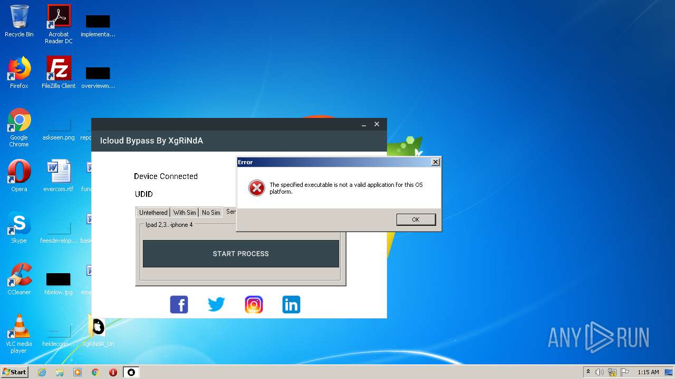Switch to the Untethered tab
The height and width of the screenshot is (379, 675).
pos(153,212)
